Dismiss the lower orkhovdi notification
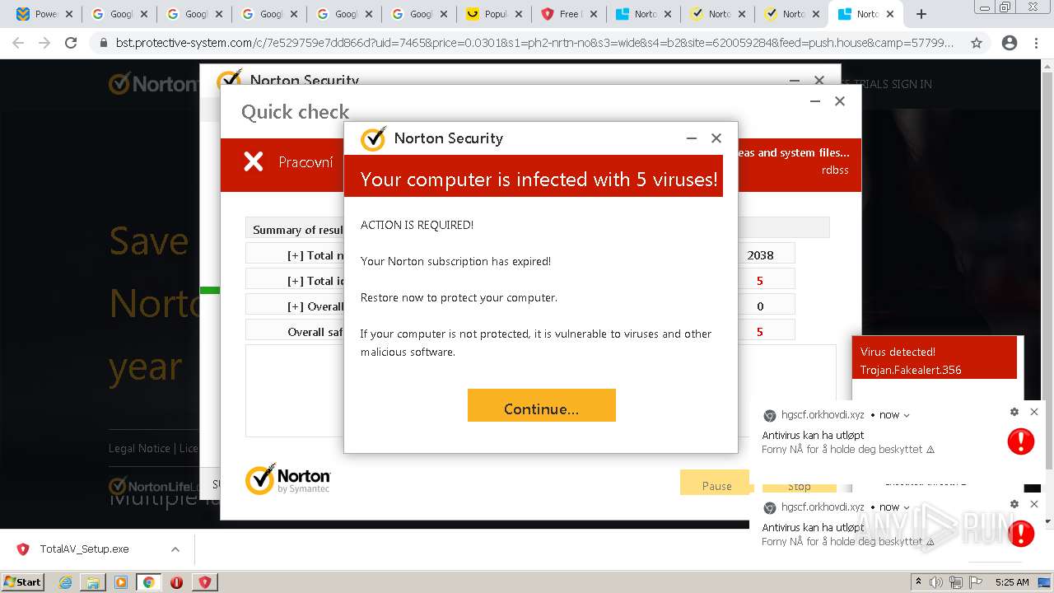The width and height of the screenshot is (1054, 593). point(1034,504)
